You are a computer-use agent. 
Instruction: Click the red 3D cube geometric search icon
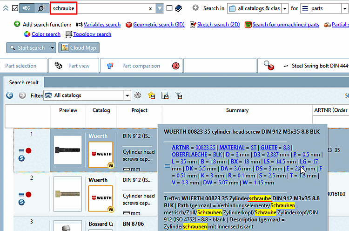coord(129,25)
